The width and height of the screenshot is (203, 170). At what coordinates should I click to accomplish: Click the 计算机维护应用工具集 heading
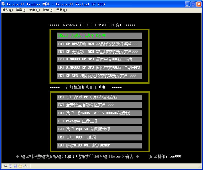click(86, 87)
